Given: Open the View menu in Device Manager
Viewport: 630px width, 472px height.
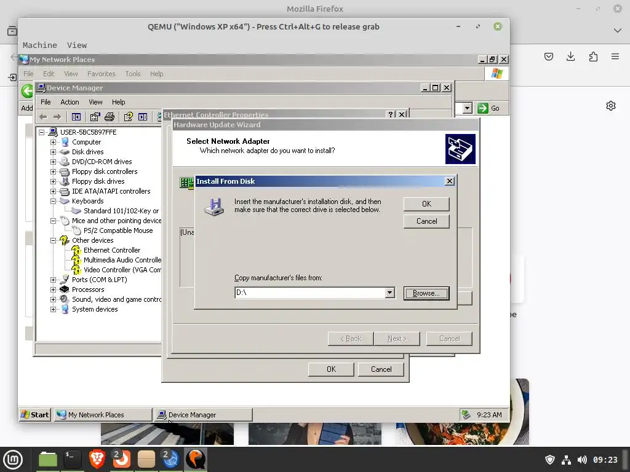Looking at the screenshot, I should coord(95,102).
